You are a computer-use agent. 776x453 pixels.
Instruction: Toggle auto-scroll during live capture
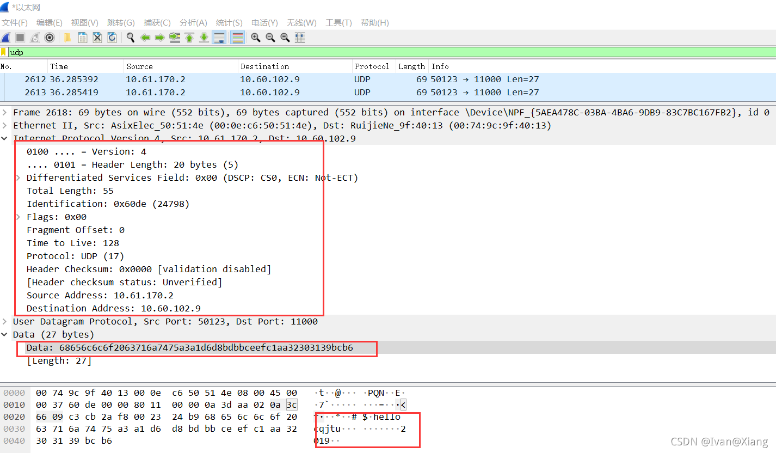(x=219, y=38)
